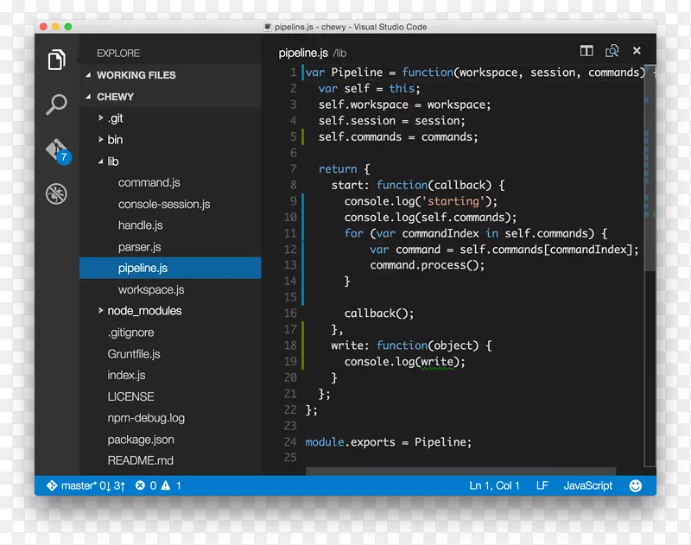Select the pipeline.js editor tab
This screenshot has width=691, height=545.
pyautogui.click(x=303, y=53)
